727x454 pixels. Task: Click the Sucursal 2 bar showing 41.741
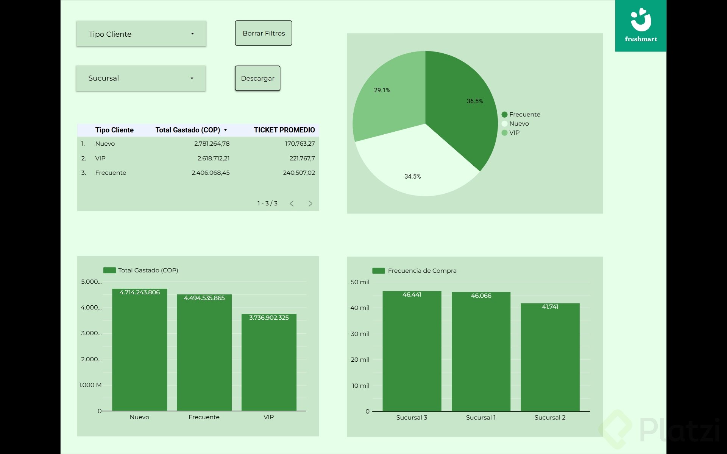550,358
